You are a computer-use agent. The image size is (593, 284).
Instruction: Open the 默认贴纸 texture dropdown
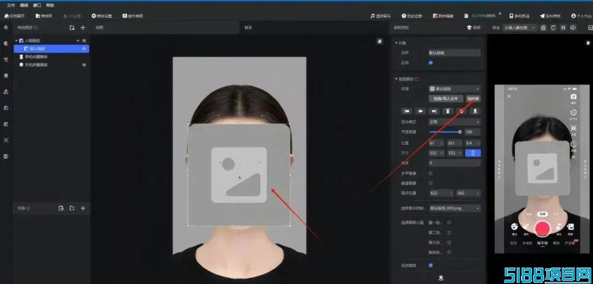[455, 89]
